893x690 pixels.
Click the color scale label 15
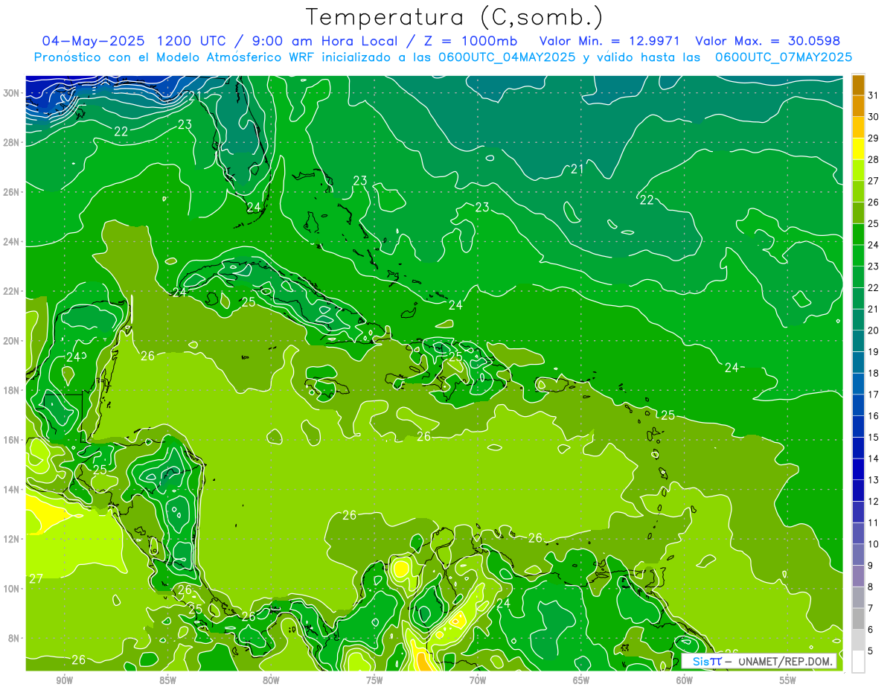pyautogui.click(x=874, y=438)
